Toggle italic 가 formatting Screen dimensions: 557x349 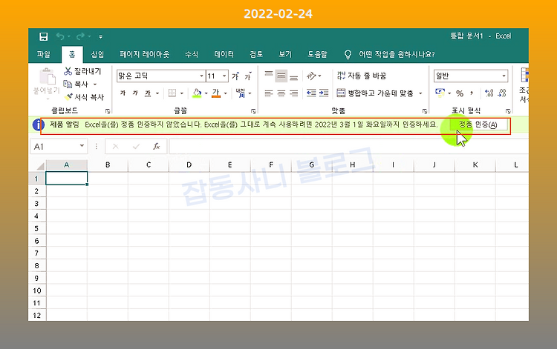tap(135, 93)
